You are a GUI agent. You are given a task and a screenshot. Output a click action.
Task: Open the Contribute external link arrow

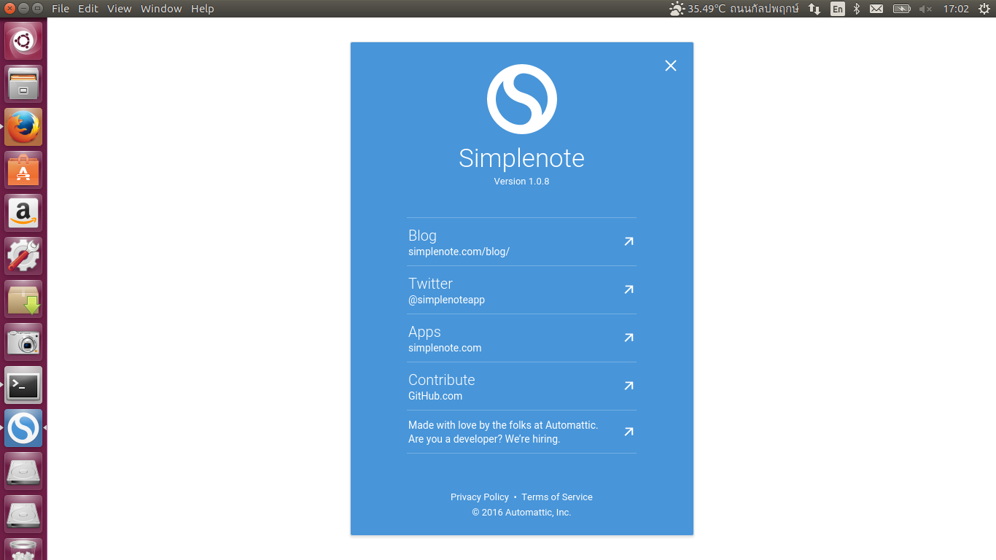click(629, 386)
